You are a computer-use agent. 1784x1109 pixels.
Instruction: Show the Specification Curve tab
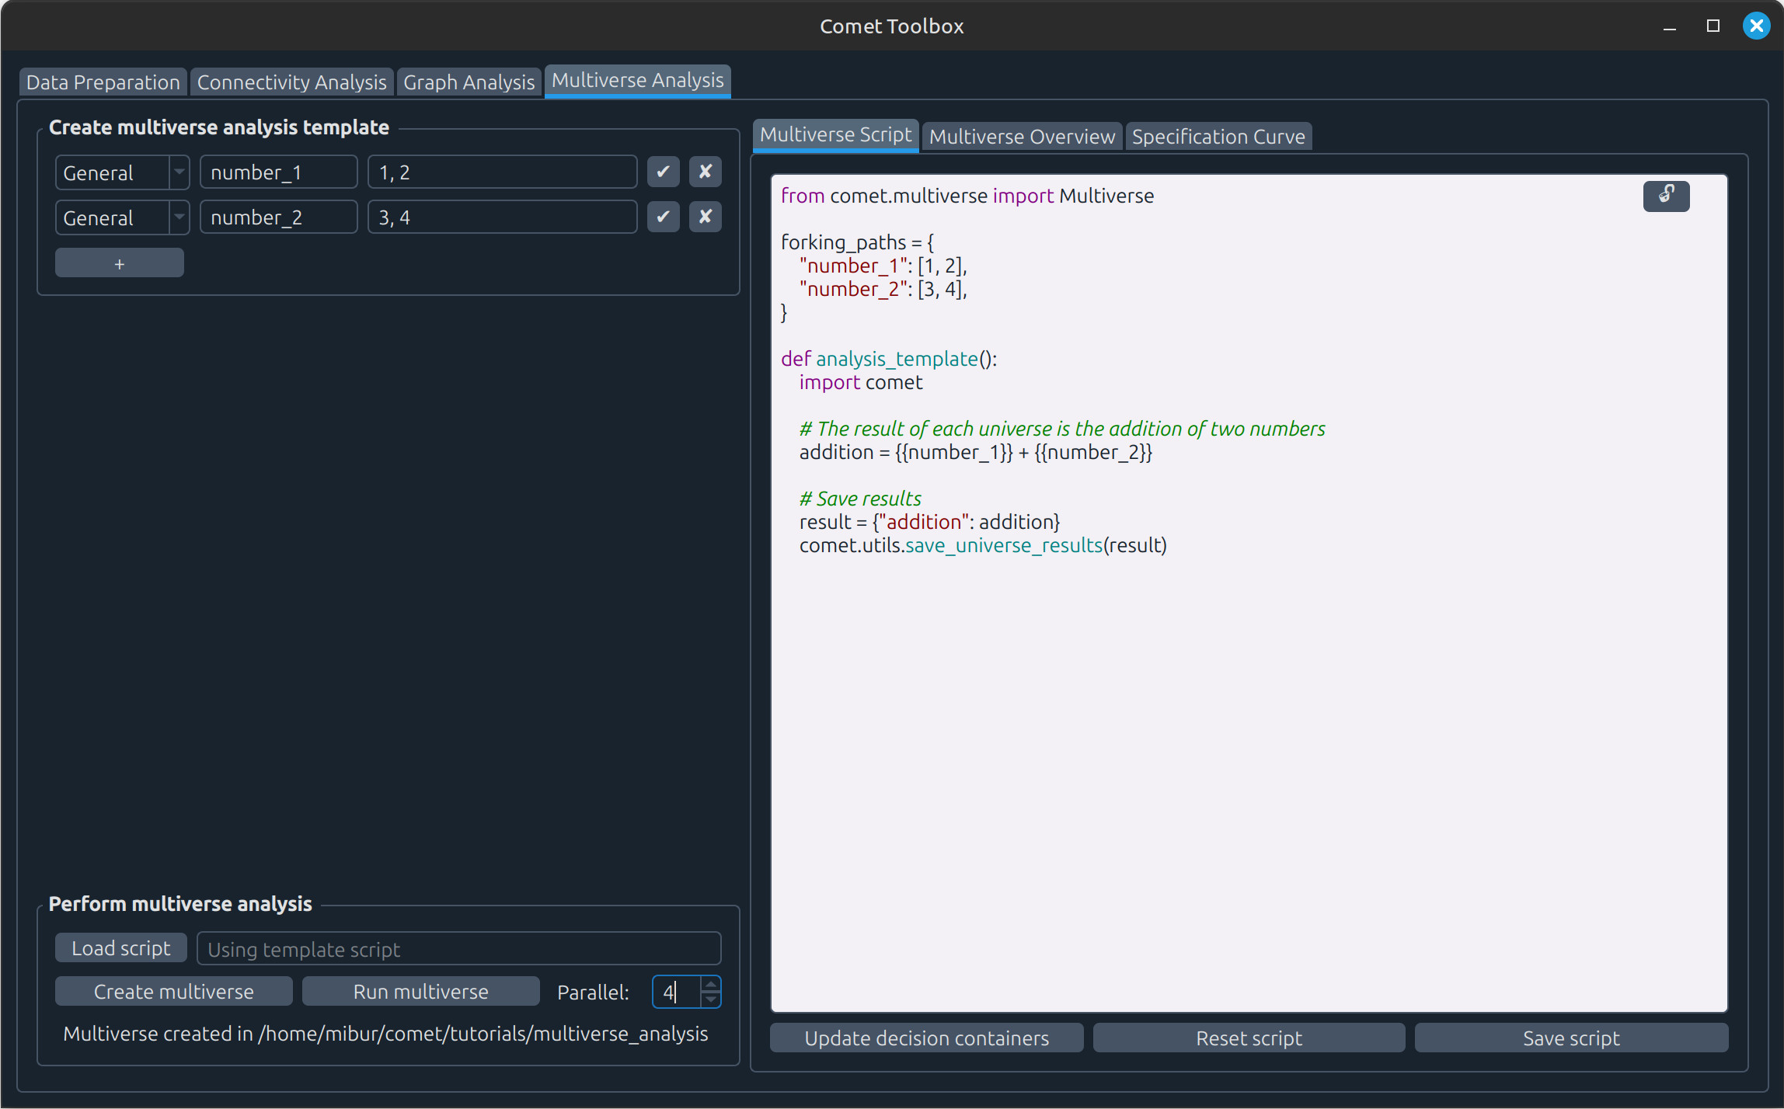pyautogui.click(x=1218, y=137)
